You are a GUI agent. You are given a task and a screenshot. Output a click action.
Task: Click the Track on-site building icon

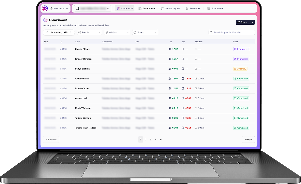pyautogui.click(x=140, y=8)
